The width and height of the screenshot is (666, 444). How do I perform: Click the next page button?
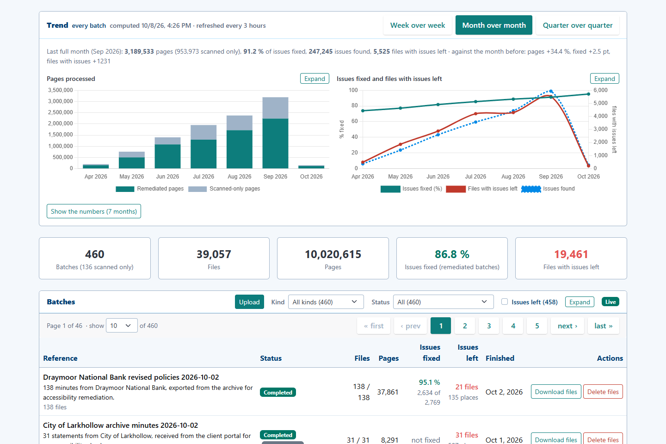click(x=567, y=326)
